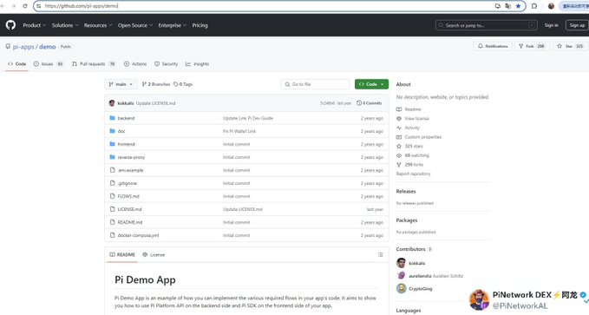Open browser extensions puzzle icon

[534, 6]
